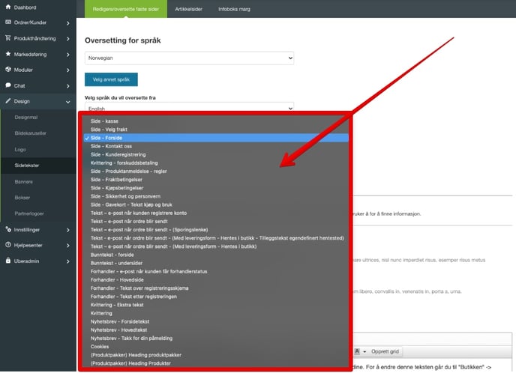516x373 pixels.
Task: Open Bildekaruseller in the sidebar
Action: [30, 133]
